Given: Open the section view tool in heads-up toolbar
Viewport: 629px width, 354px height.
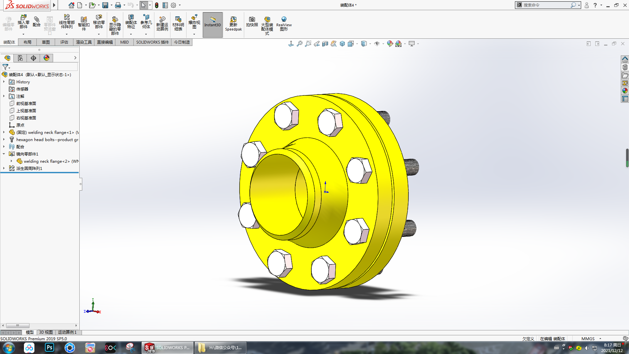Looking at the screenshot, I should click(325, 43).
